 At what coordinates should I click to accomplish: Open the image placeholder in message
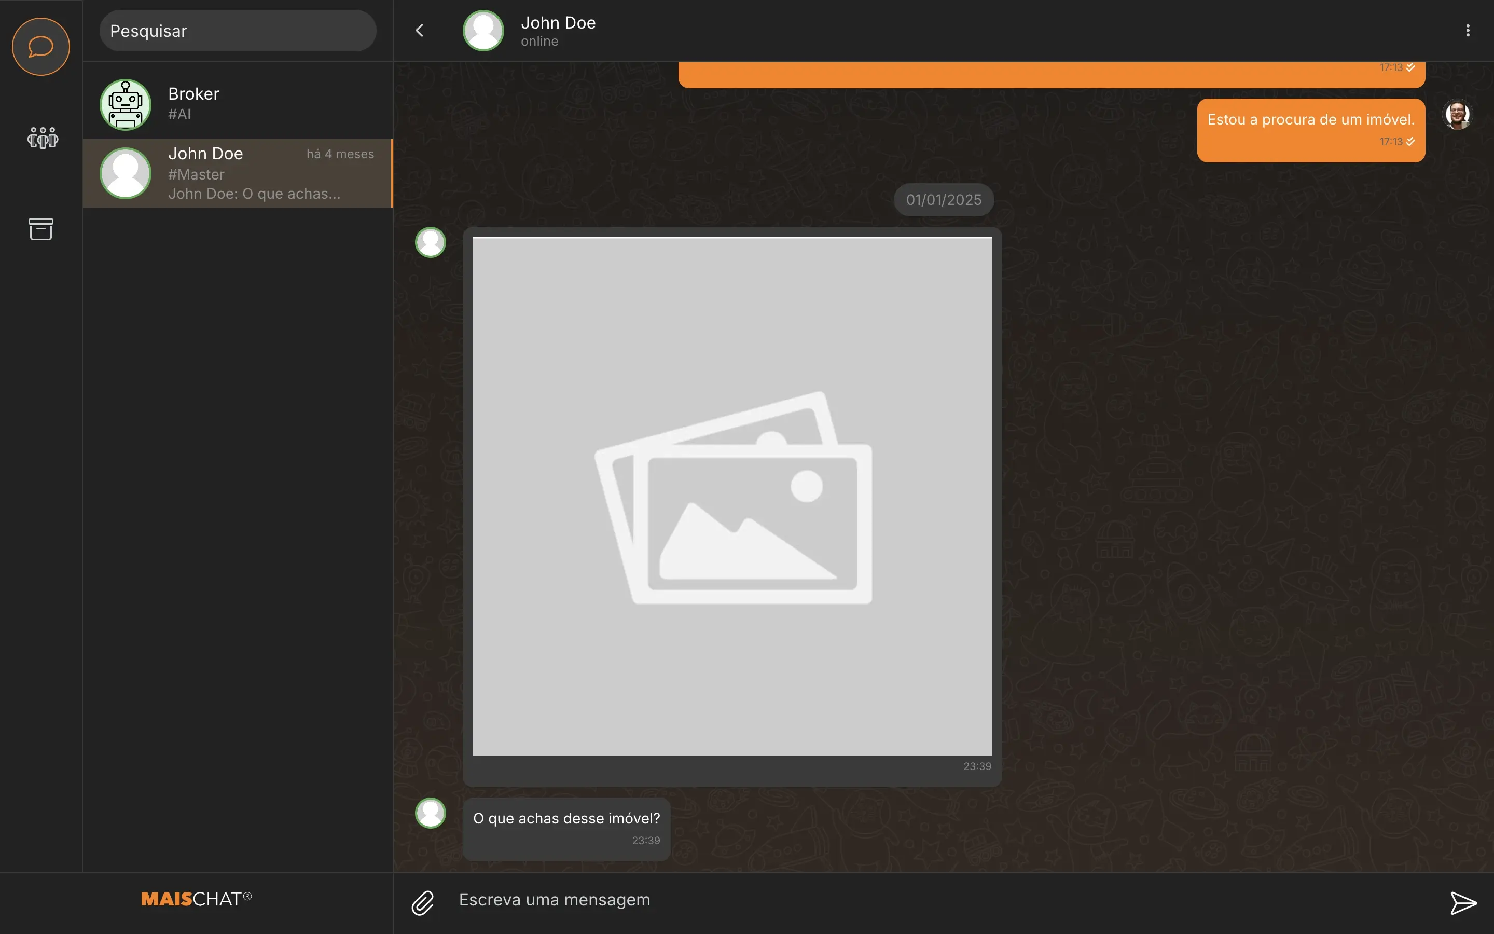click(732, 496)
